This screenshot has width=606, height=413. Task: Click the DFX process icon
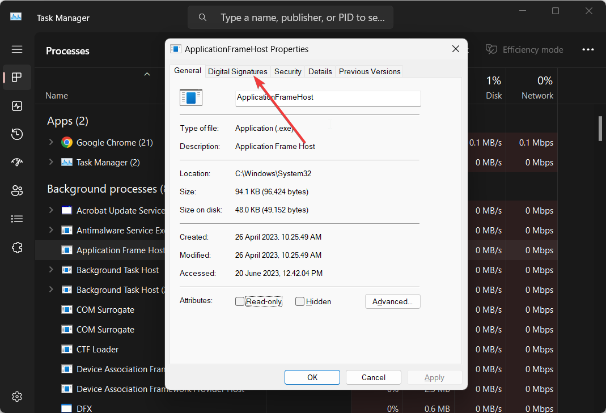click(67, 408)
